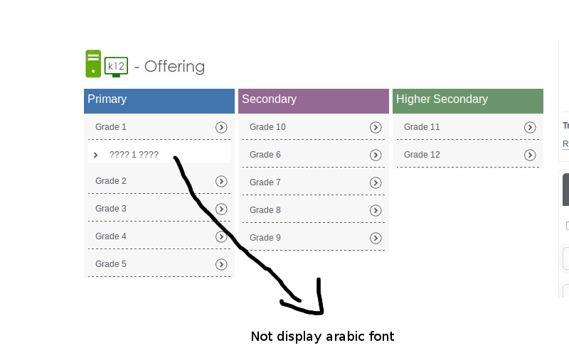Select the Higher Secondary column header
Viewport: 569px width, 355px height.
(x=467, y=100)
